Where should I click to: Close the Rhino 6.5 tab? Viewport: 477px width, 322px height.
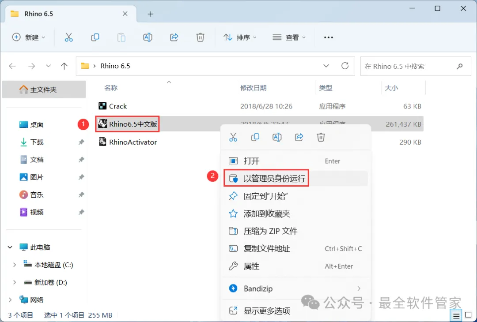(125, 14)
